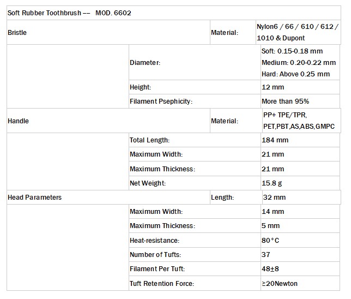This screenshot has height=299, width=351.
Task: Select the Filament Psephicity label
Action: coord(161,101)
